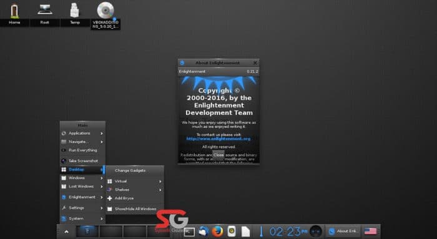Click the up-arrow start button on shelf

(66, 232)
